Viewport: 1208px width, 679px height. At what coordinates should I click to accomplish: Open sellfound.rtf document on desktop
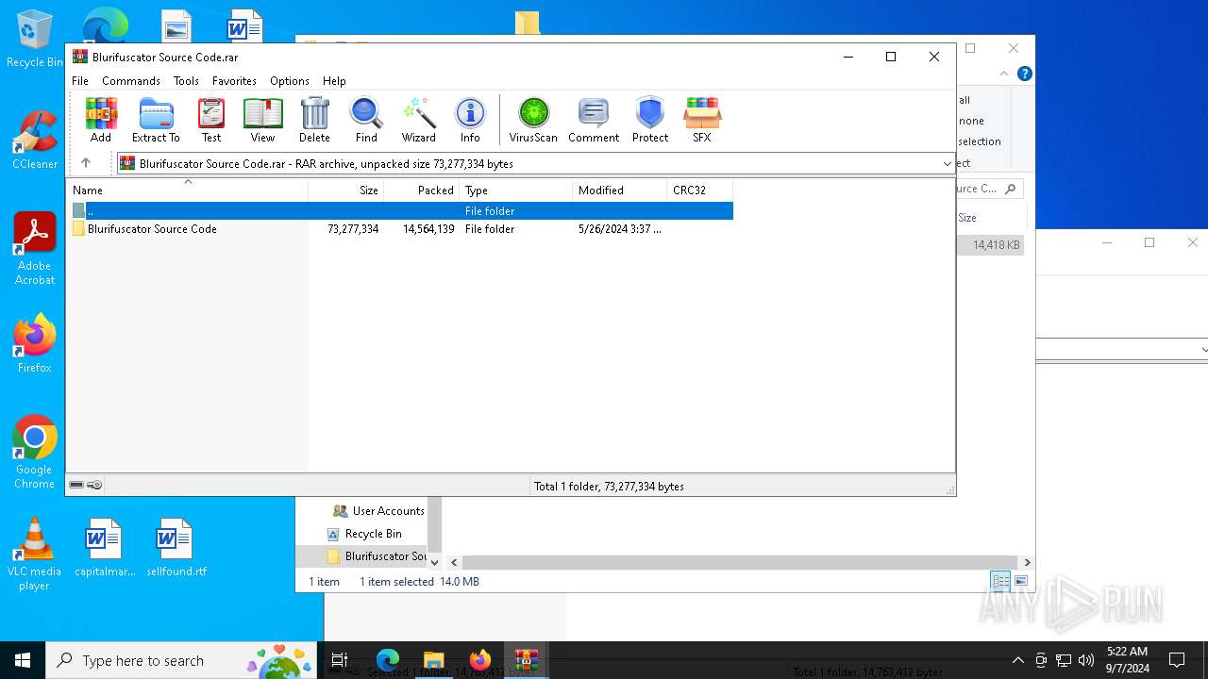[x=176, y=547]
